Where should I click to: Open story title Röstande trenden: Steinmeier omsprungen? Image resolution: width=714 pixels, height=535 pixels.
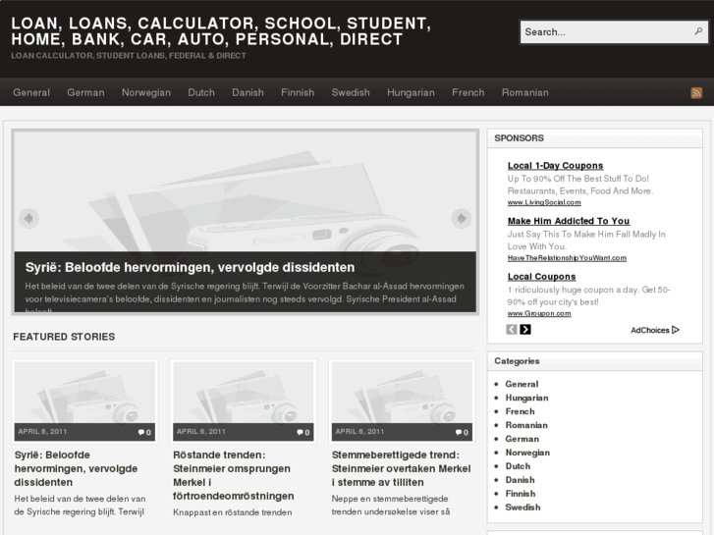[x=233, y=475]
